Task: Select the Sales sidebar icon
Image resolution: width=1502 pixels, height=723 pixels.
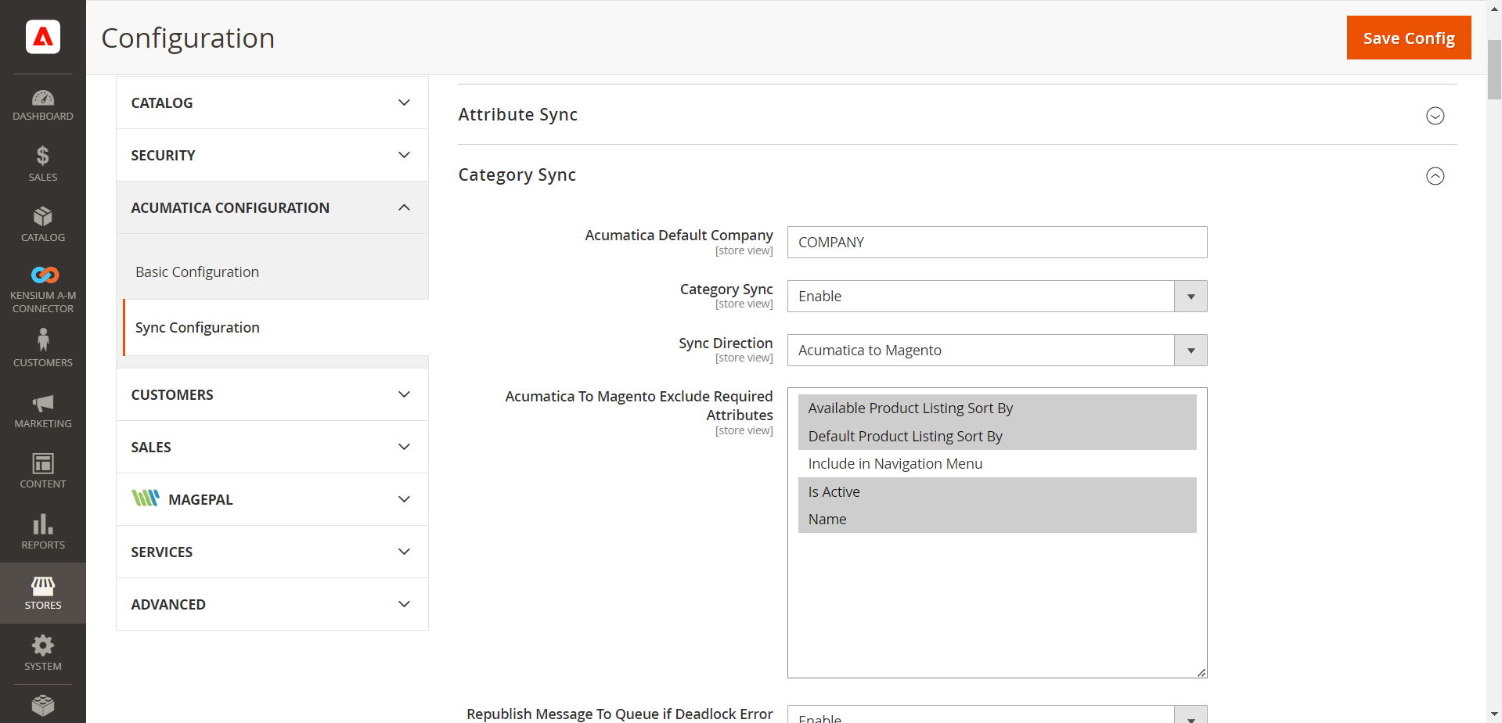Action: (43, 162)
